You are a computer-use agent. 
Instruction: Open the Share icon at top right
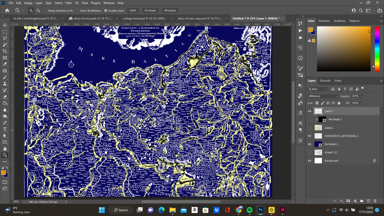[x=379, y=10]
